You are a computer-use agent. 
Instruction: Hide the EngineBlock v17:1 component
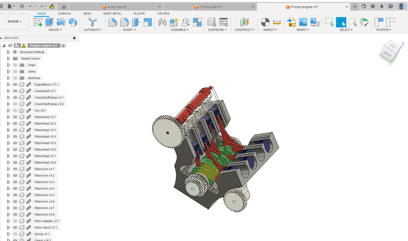(x=15, y=84)
